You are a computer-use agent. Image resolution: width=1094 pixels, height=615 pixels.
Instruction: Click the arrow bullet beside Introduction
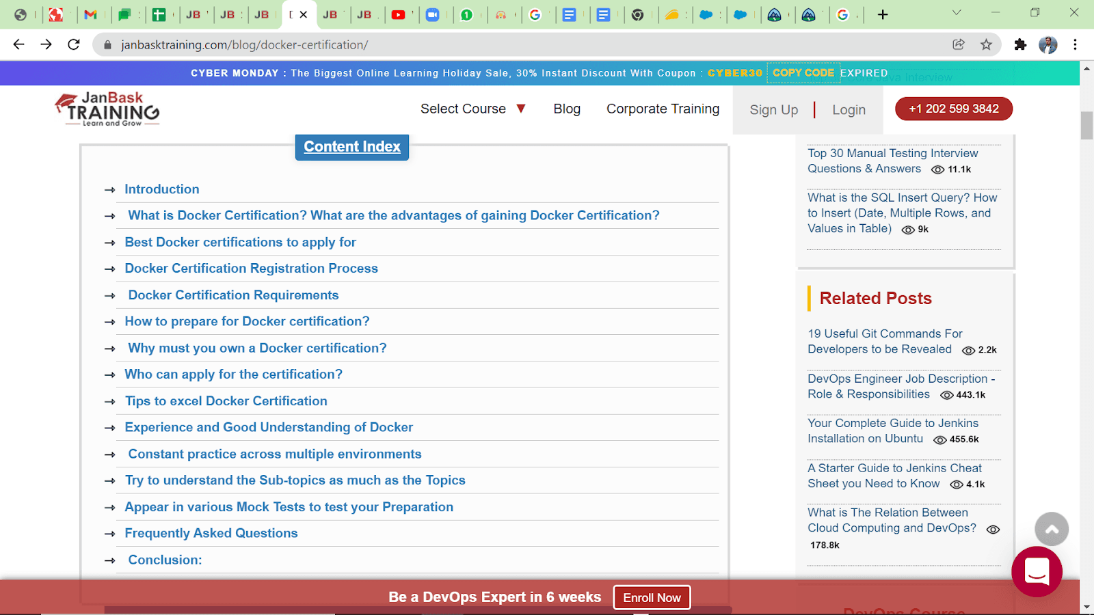(x=109, y=190)
